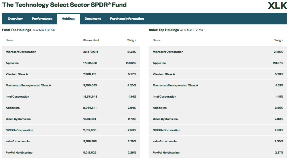Select the Holdings tab
This screenshot has width=289, height=159.
pos(68,19)
